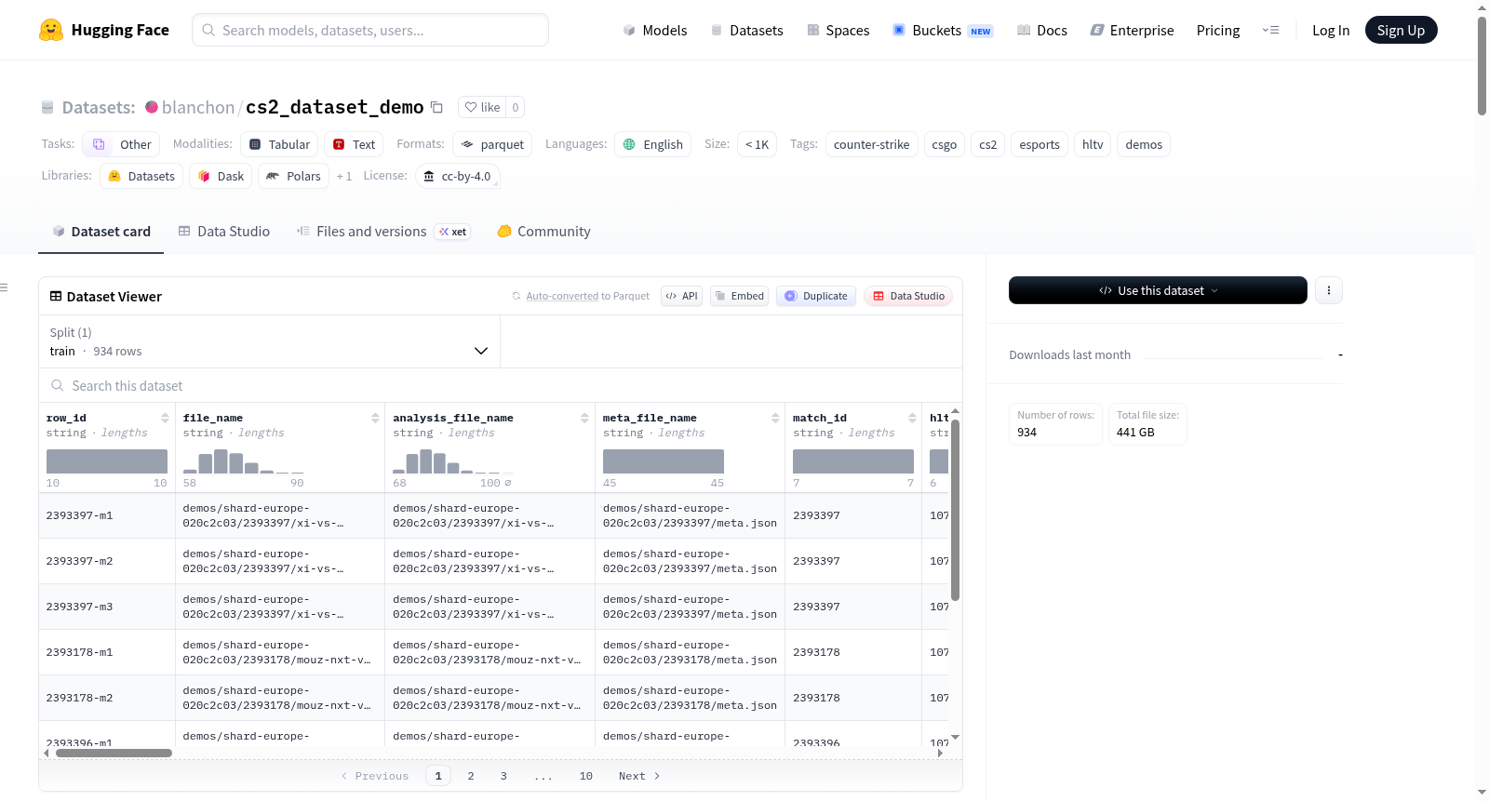Sort by the analysis_file_name column
Viewport: 1489px width, 801px height.
(584, 418)
